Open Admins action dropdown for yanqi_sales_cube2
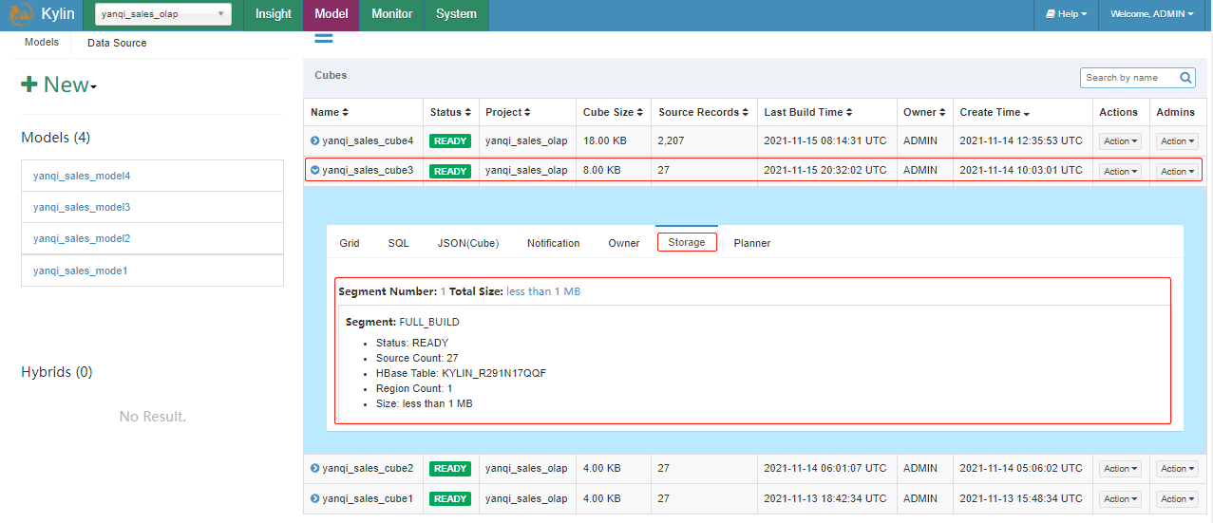Viewport: 1213px width, 523px height. [x=1177, y=469]
